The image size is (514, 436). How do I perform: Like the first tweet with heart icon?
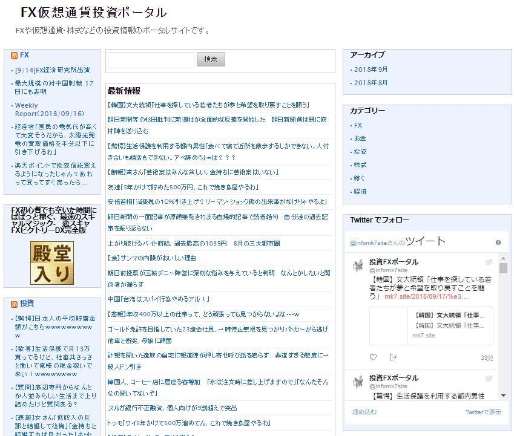(373, 357)
